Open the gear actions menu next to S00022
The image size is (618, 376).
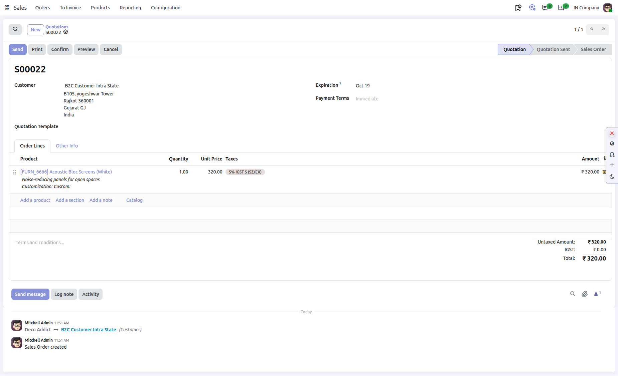click(x=66, y=32)
